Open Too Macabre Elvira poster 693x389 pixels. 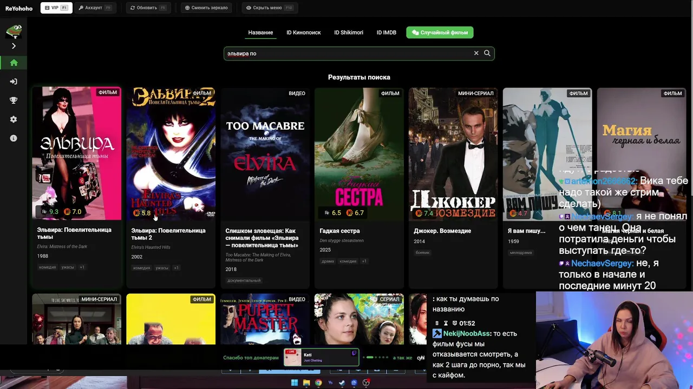click(265, 154)
